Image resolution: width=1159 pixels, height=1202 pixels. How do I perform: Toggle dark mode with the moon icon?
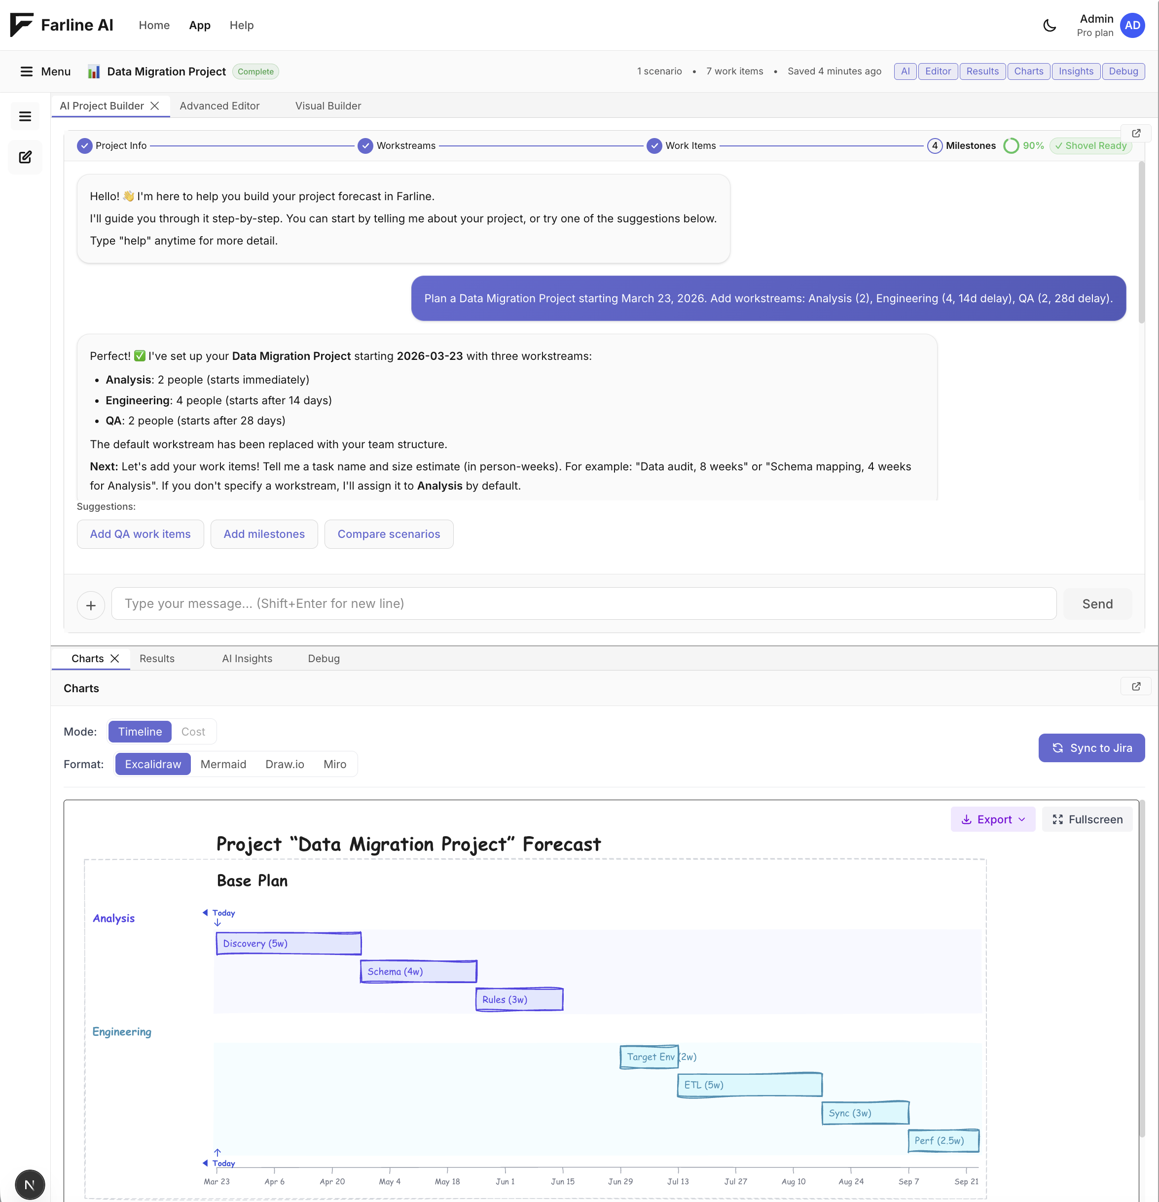point(1049,25)
